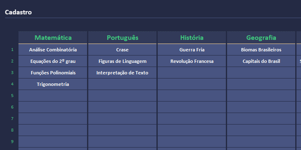
Task: Select the Figuras de Linguagem cell
Action: (122, 61)
